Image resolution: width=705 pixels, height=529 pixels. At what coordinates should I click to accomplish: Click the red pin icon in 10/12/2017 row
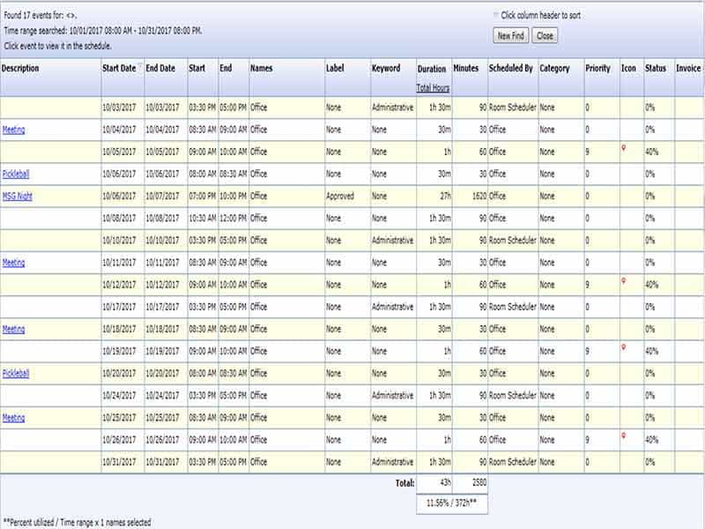click(624, 281)
